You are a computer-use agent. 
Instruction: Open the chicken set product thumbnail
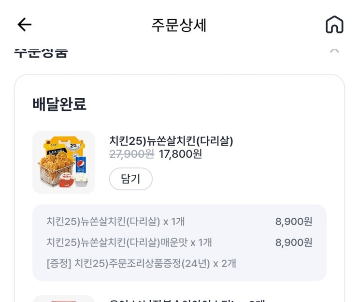tap(64, 162)
